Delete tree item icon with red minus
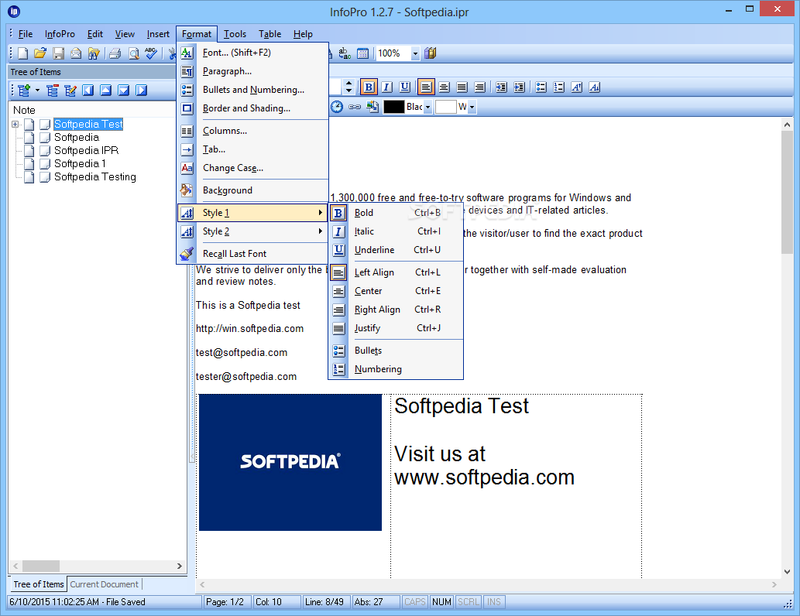Image resolution: width=800 pixels, height=616 pixels. (x=53, y=91)
